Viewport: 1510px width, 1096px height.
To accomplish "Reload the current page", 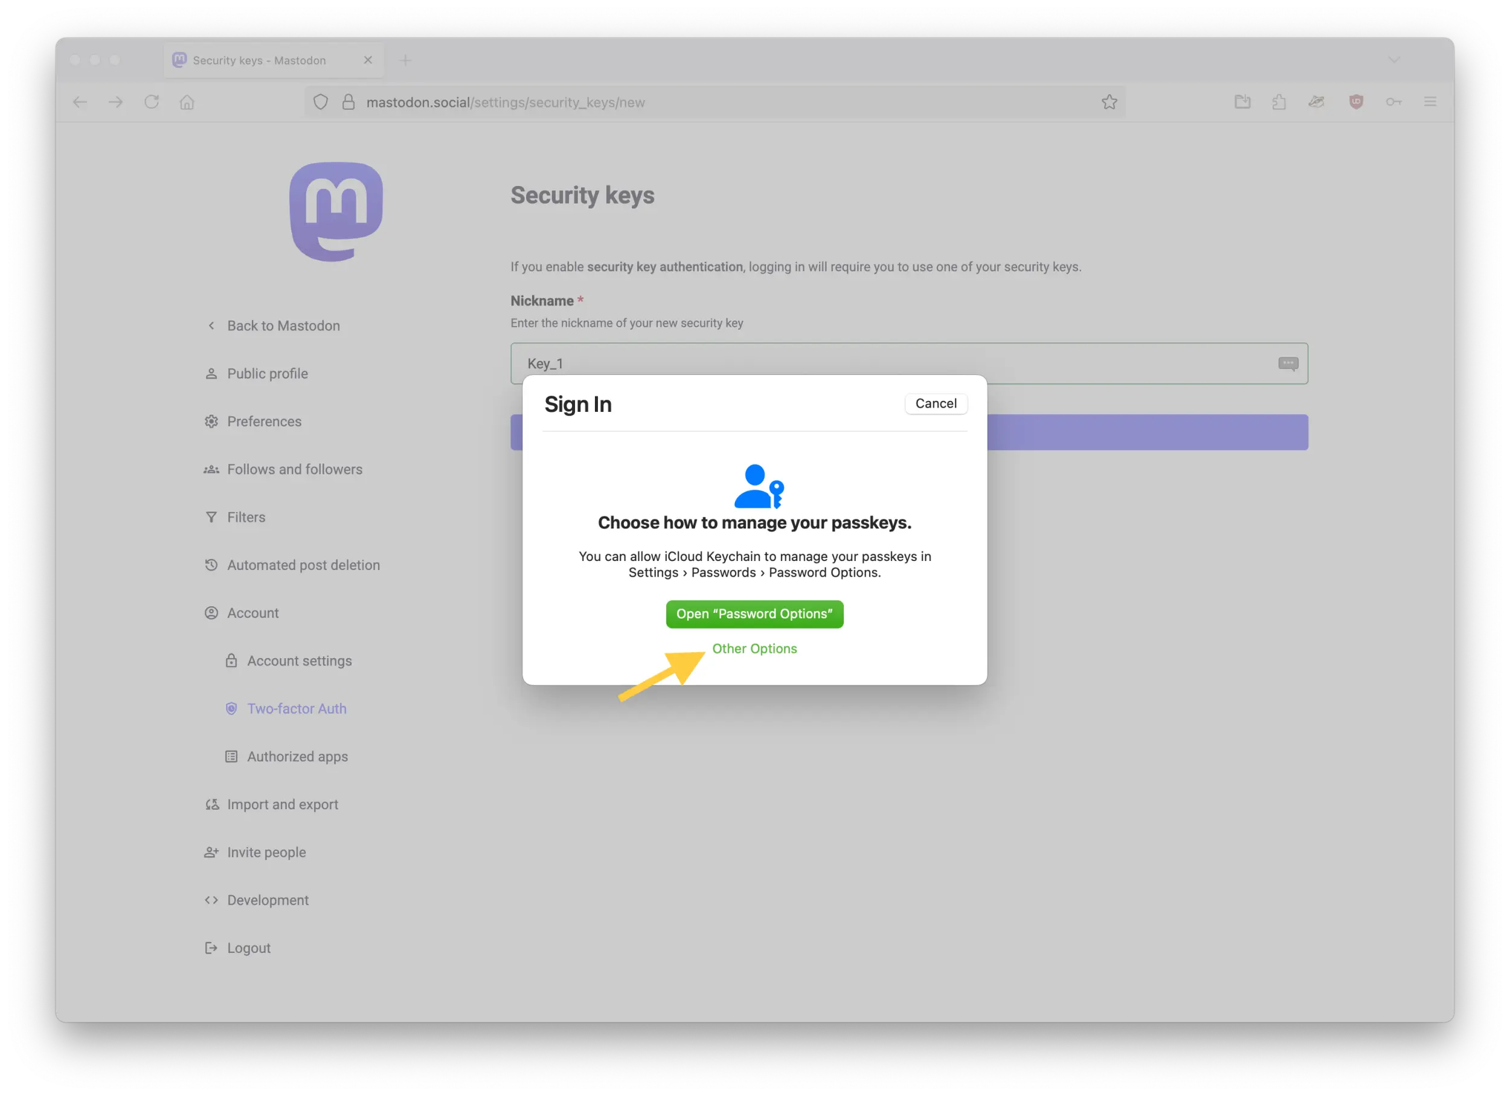I will (152, 102).
